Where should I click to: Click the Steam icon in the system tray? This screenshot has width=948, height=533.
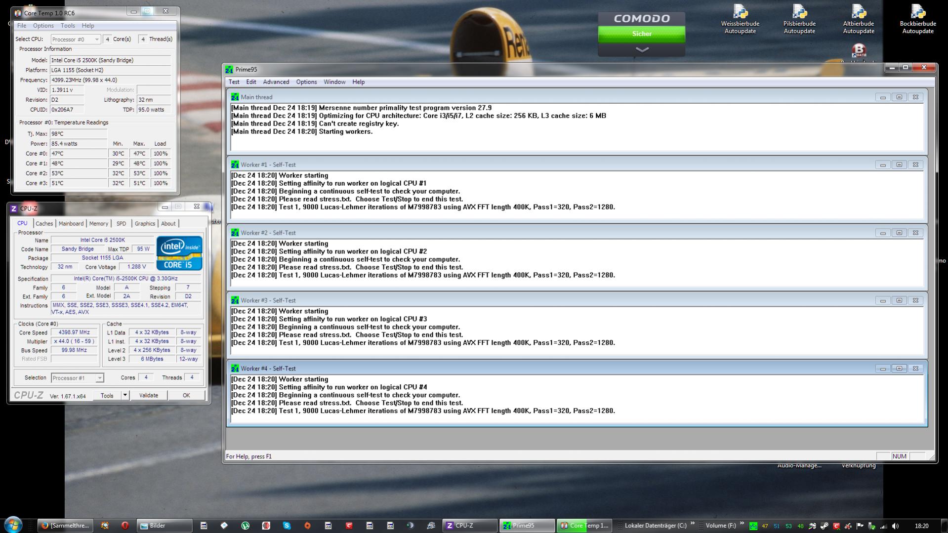[824, 526]
